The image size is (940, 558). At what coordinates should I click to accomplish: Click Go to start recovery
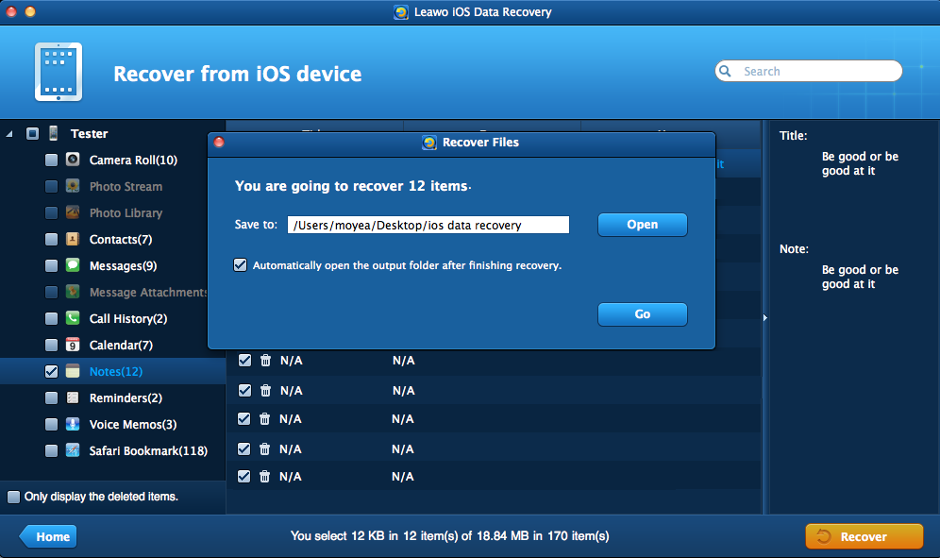click(642, 313)
